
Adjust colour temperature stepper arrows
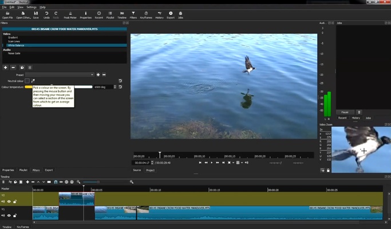point(115,87)
